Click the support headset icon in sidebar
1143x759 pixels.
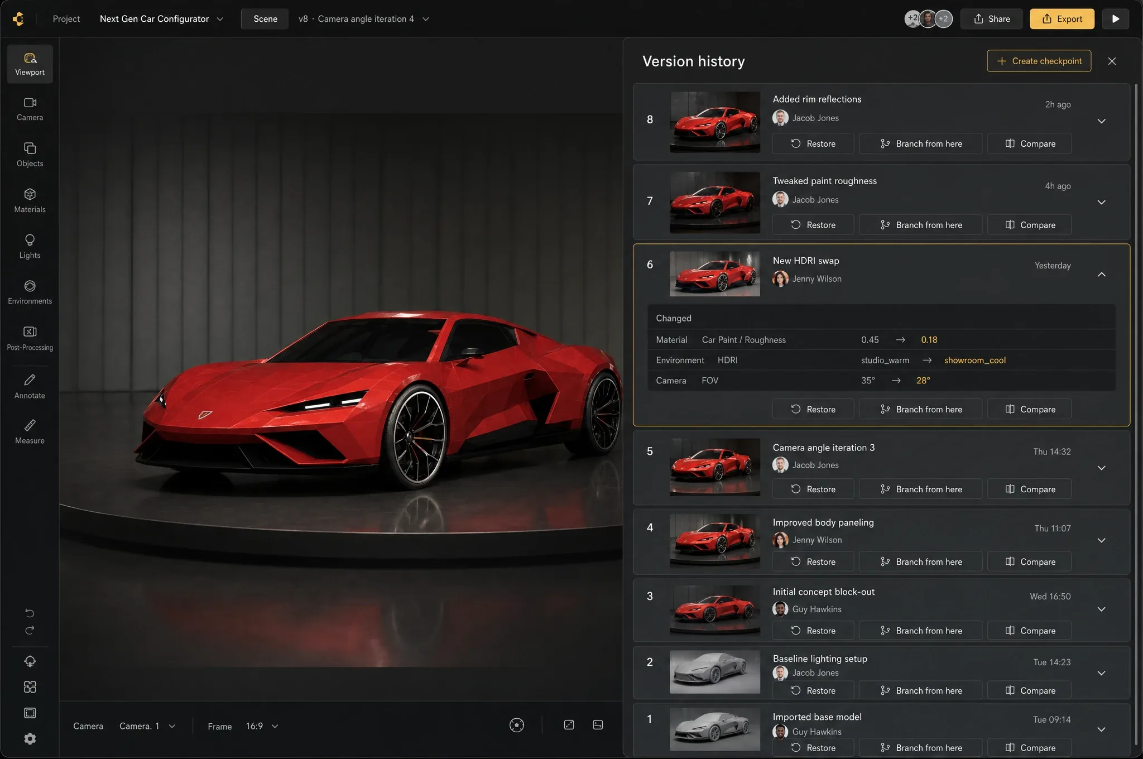pyautogui.click(x=30, y=661)
